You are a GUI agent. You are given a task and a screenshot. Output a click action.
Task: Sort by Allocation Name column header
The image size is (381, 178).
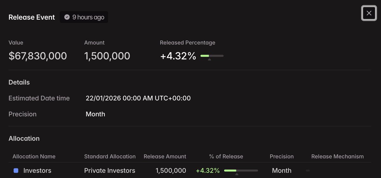tap(34, 156)
